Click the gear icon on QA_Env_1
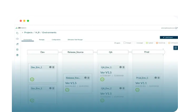Image resolution: width=178 pixels, height=112 pixels. (x=120, y=67)
